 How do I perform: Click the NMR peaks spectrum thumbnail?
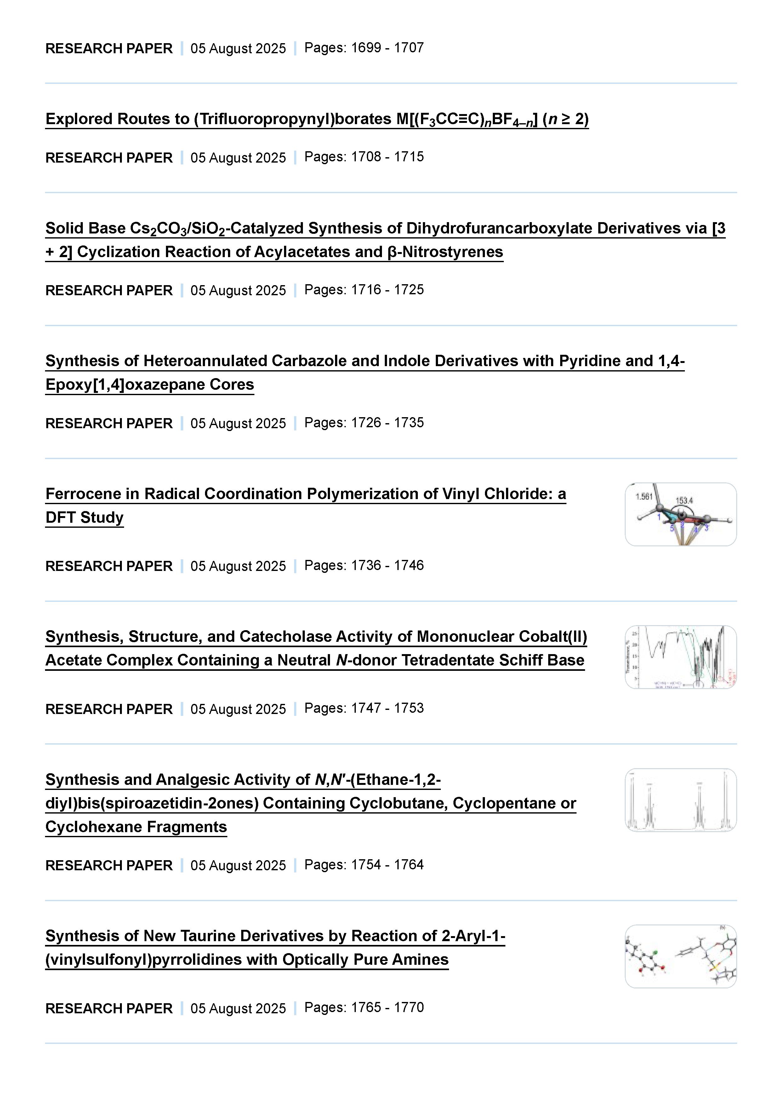click(680, 800)
